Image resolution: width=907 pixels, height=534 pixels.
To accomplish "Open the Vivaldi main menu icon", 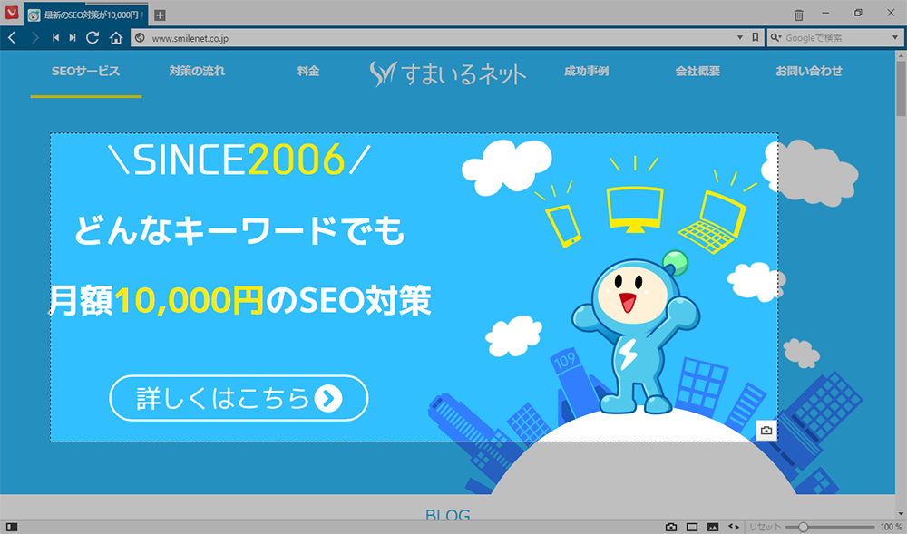I will tap(12, 13).
